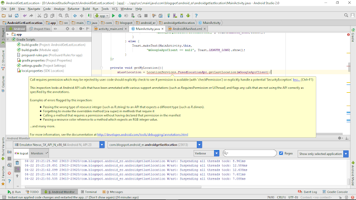The height and width of the screenshot is (200, 356).
Task: Open Android Monitor settings gear icon
Action: click(340, 138)
